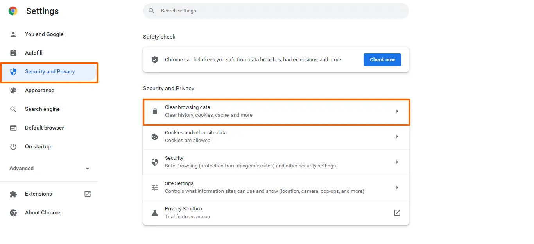
Task: Open the Site Settings row
Action: click(276, 187)
